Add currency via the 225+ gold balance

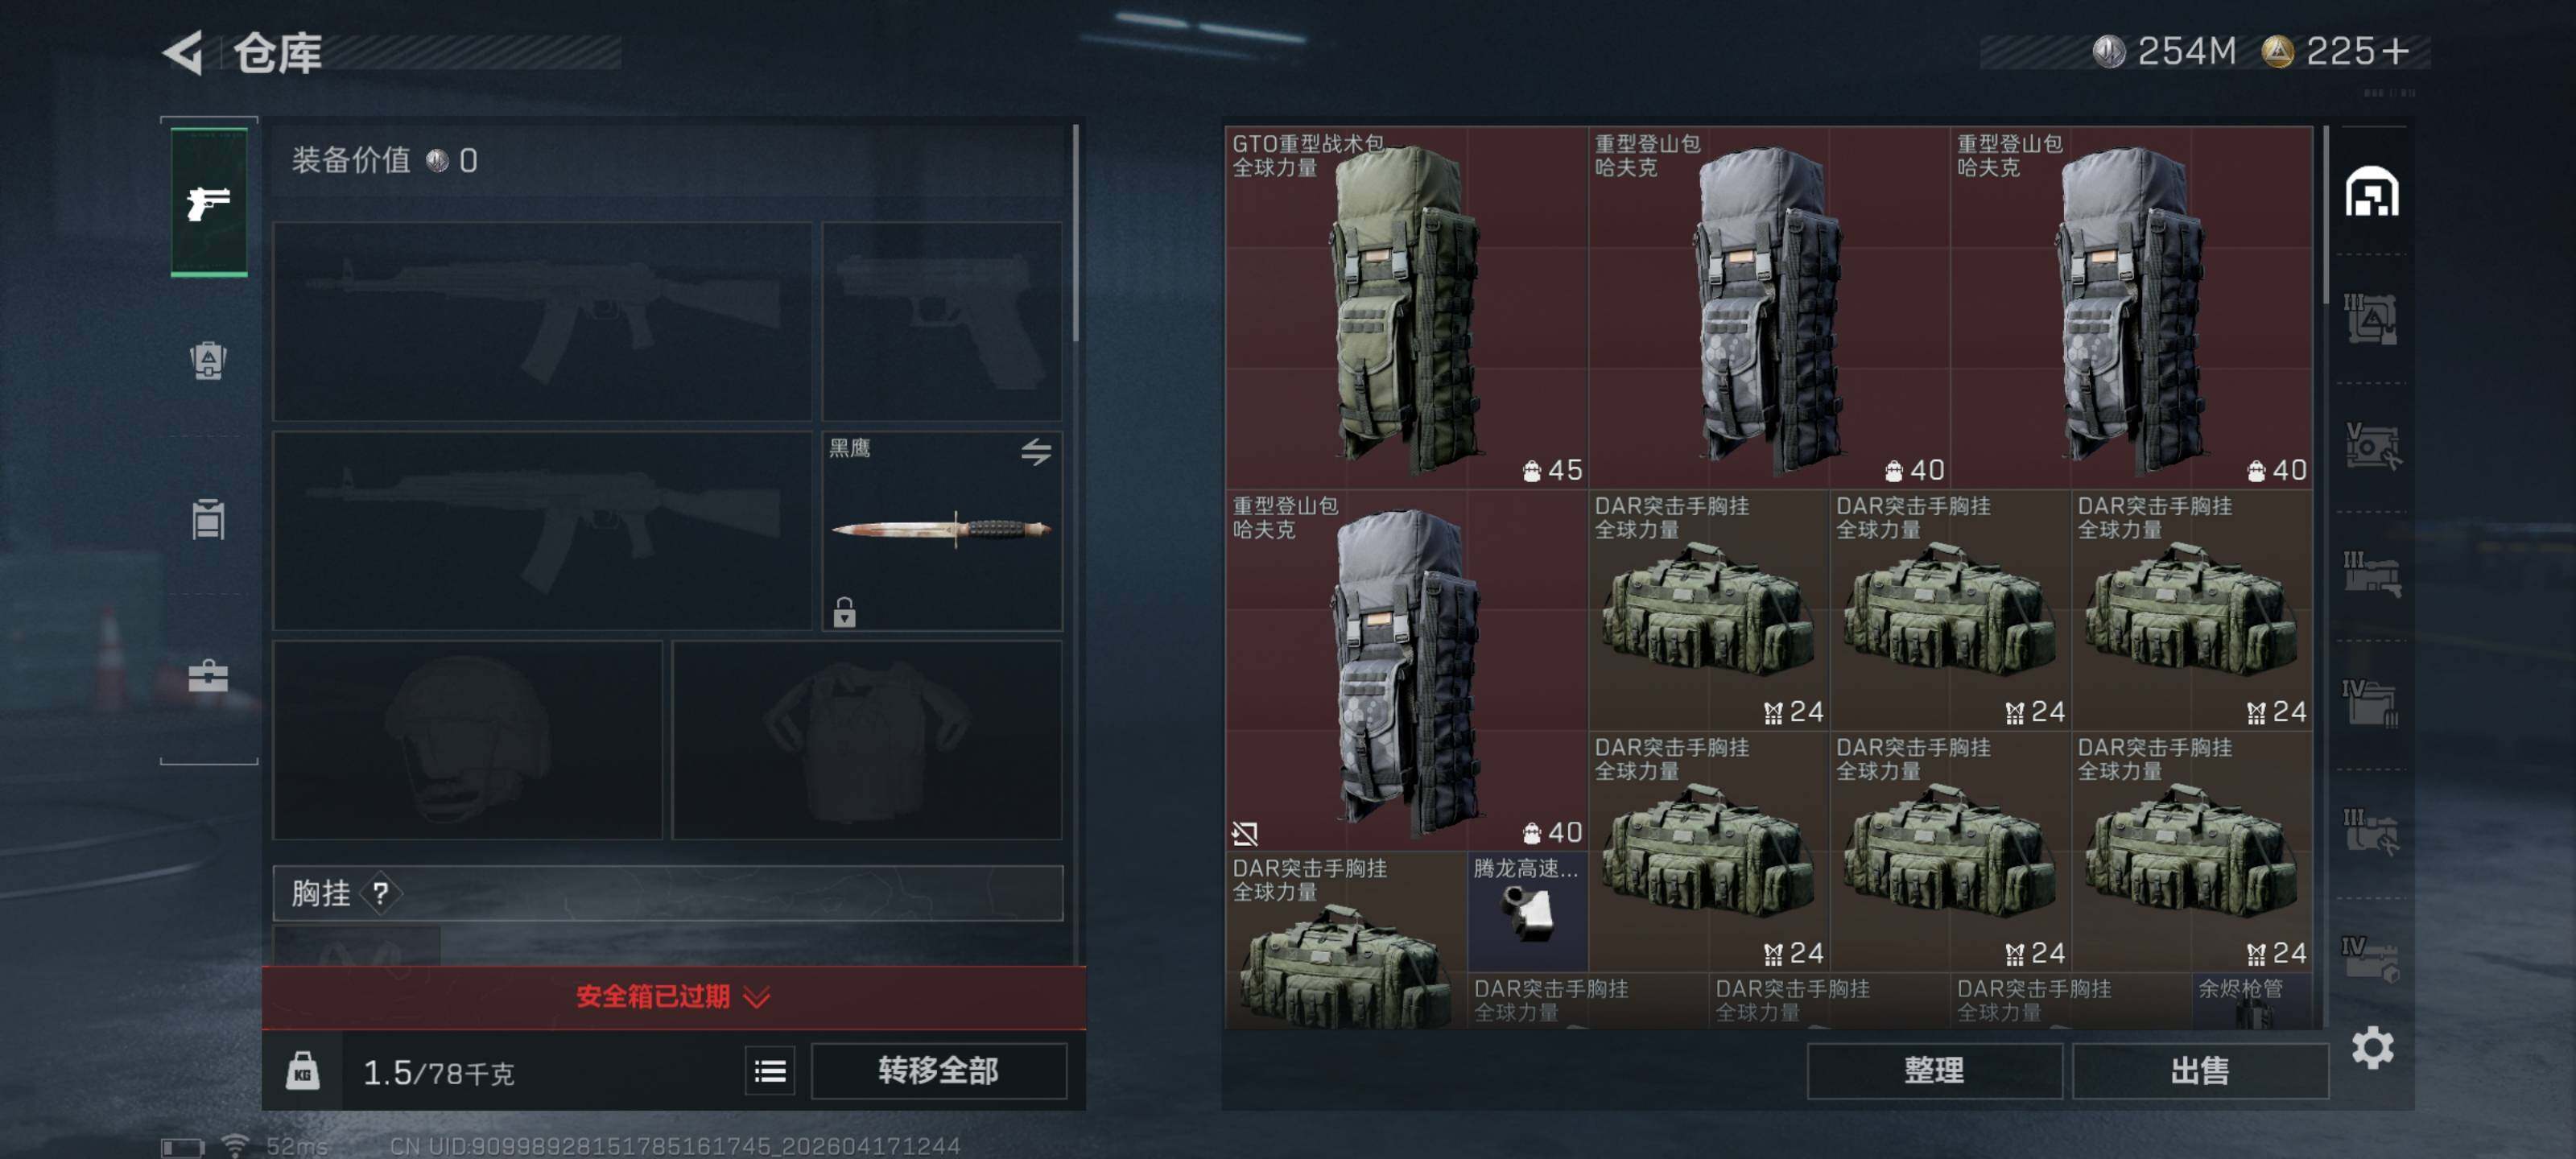point(2337,51)
